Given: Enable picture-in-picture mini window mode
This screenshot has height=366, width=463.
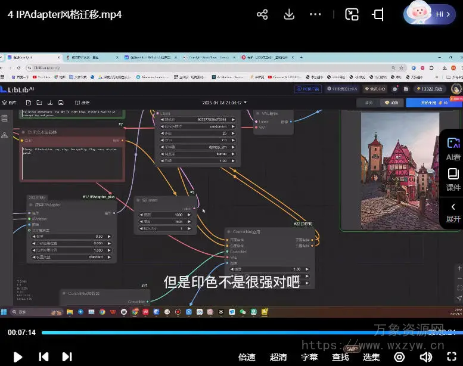Looking at the screenshot, I should (x=352, y=14).
